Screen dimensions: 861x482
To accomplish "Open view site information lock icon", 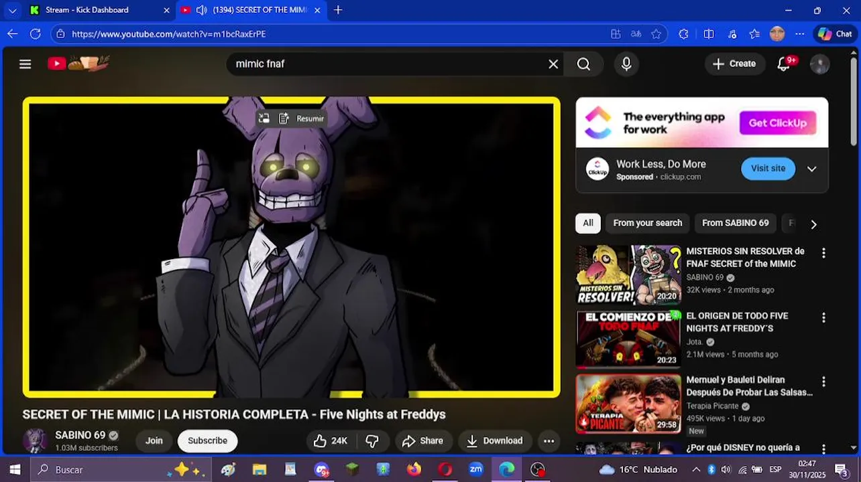I will [x=61, y=33].
